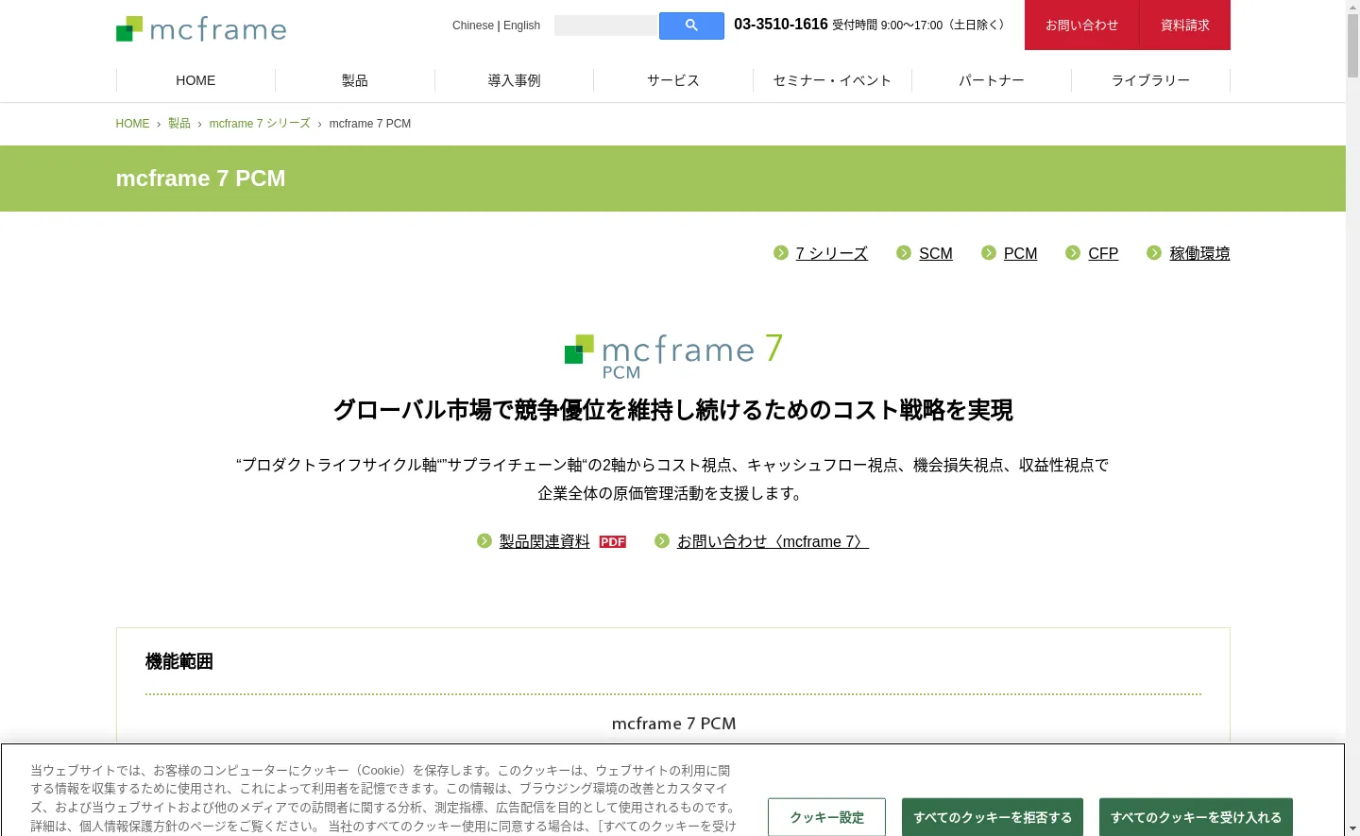The width and height of the screenshot is (1360, 836).
Task: Open the SCM anchor link
Action: tap(936, 253)
